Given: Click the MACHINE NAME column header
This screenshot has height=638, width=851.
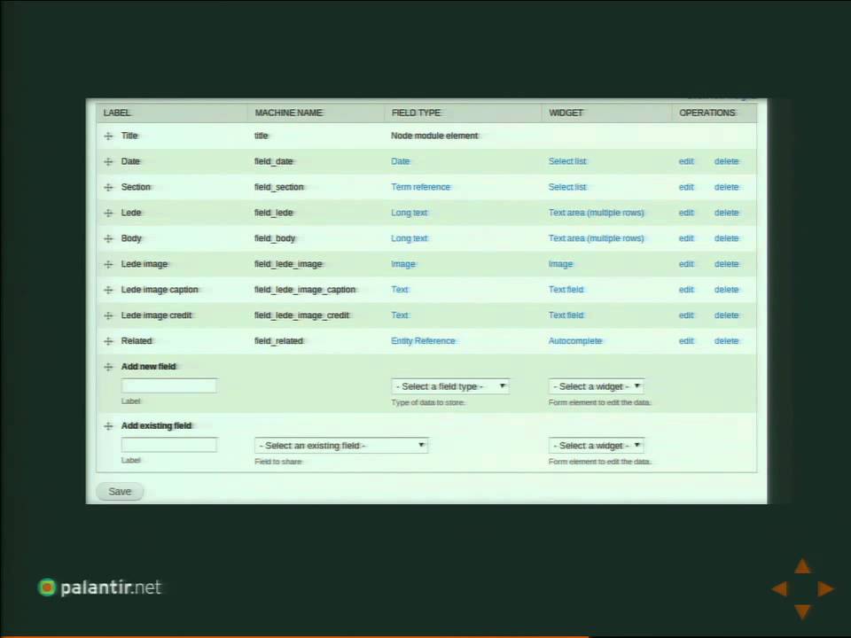Looking at the screenshot, I should (289, 113).
